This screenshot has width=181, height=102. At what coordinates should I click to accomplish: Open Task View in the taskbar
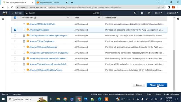tap(51, 99)
